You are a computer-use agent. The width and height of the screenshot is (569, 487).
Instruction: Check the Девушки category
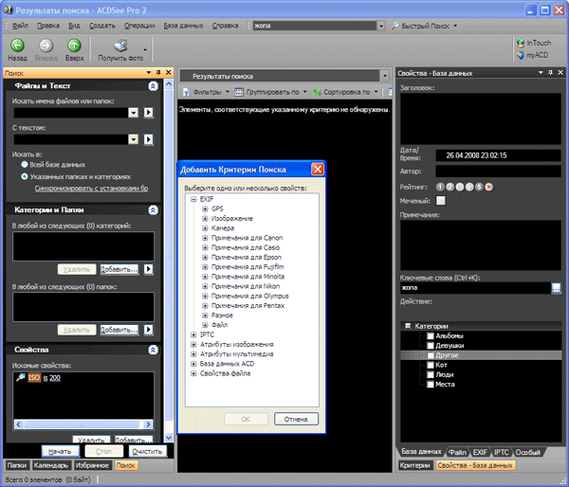coord(431,346)
